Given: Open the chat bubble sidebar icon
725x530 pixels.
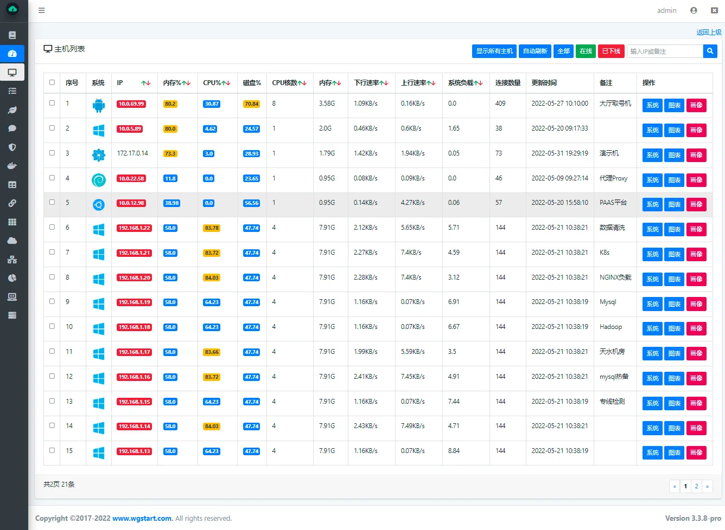Looking at the screenshot, I should pyautogui.click(x=12, y=128).
